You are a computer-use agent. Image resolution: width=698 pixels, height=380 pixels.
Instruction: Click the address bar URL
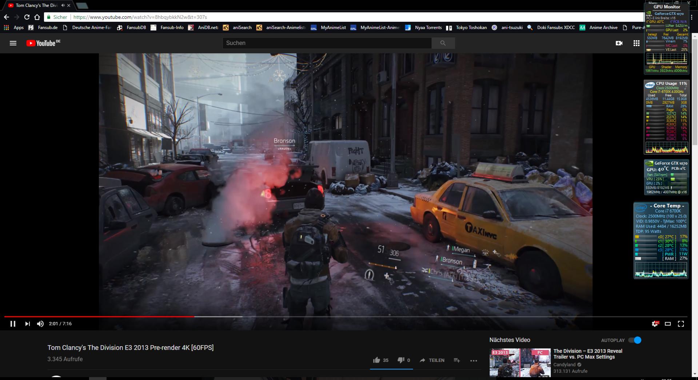pos(140,17)
